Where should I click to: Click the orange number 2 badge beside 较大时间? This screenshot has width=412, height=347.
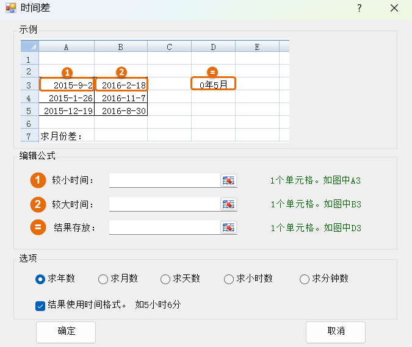(38, 204)
